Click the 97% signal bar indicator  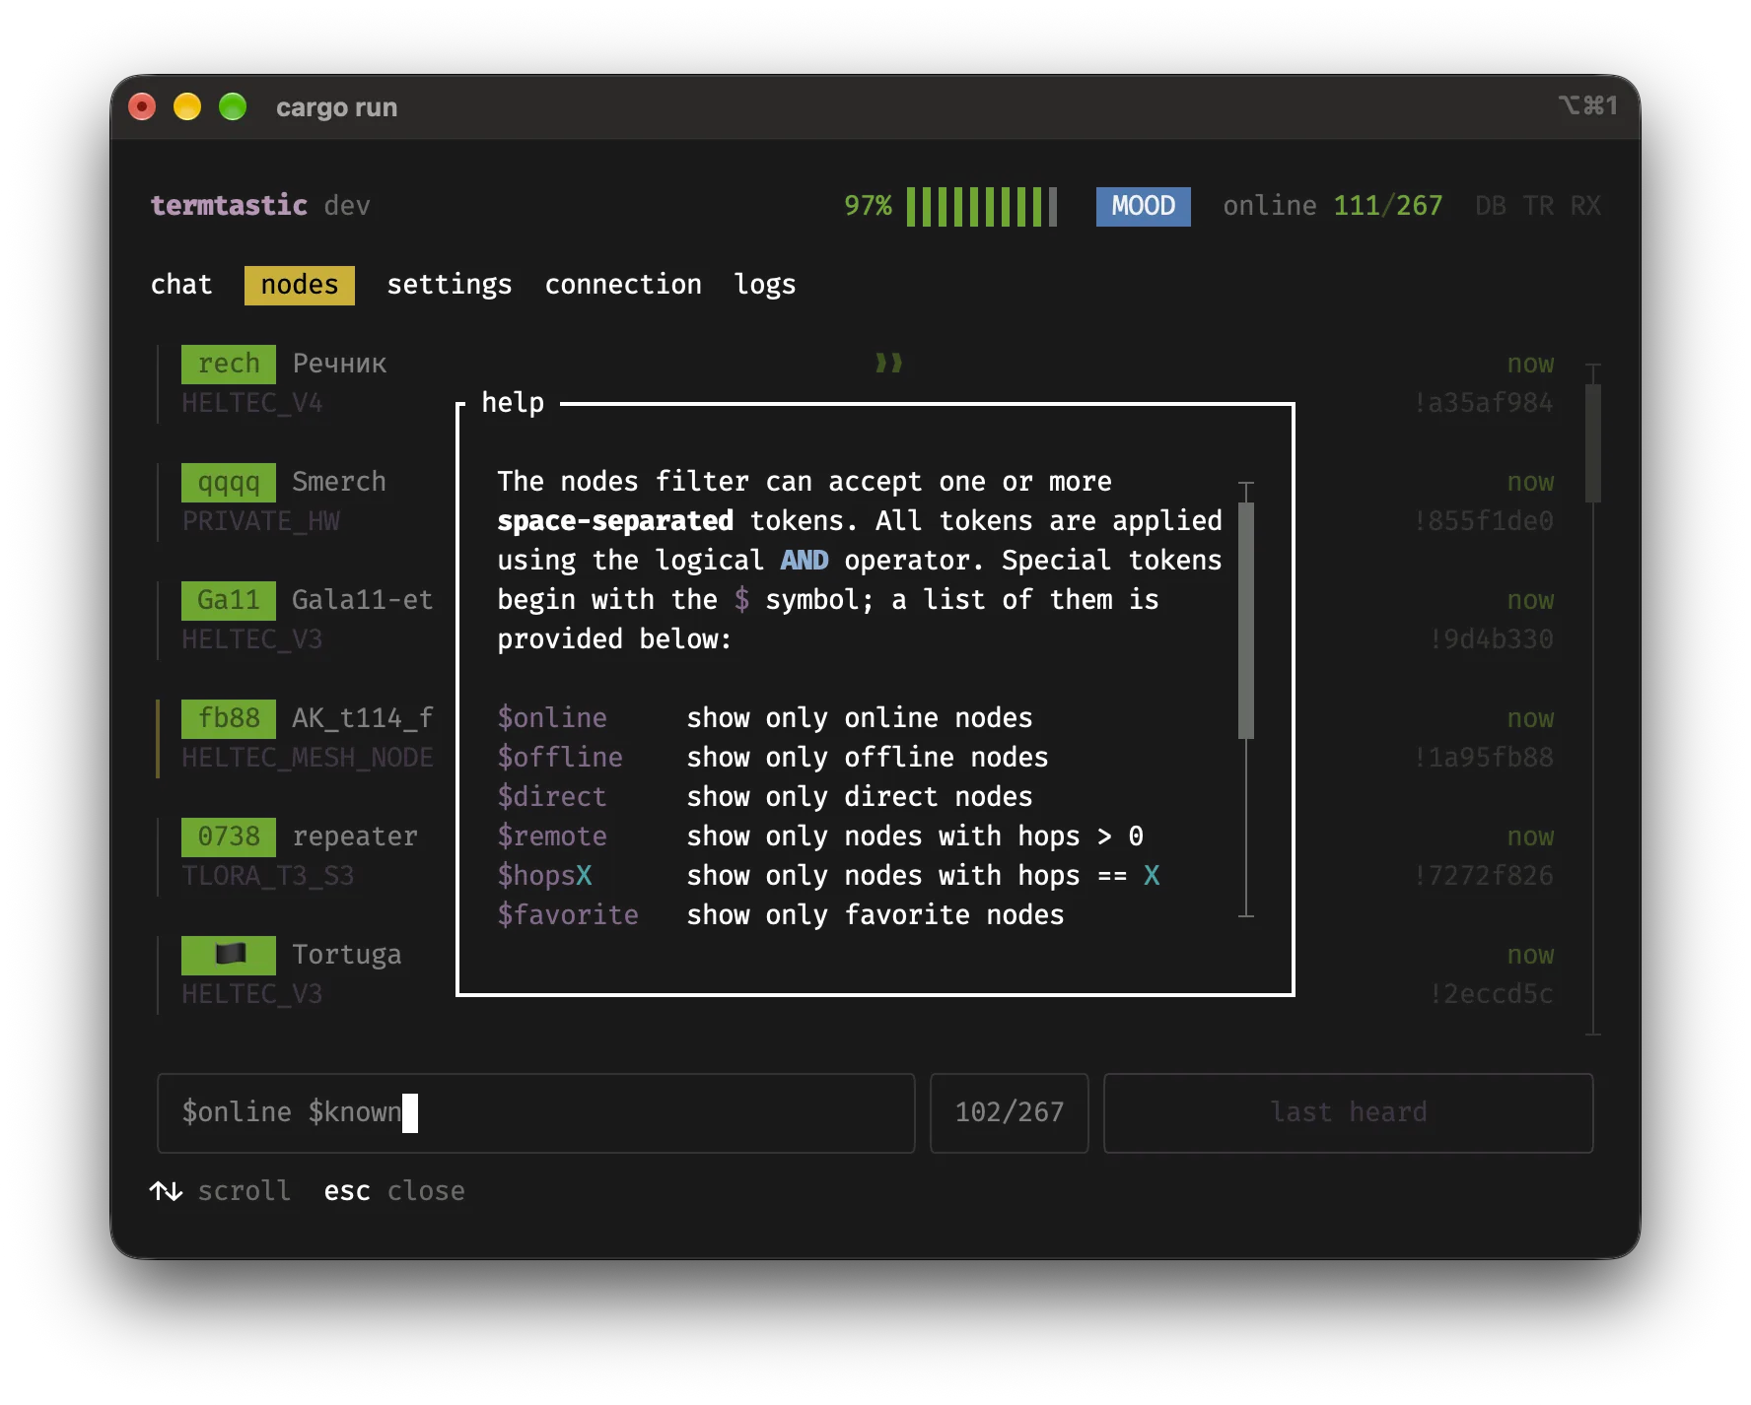pyautogui.click(x=949, y=206)
